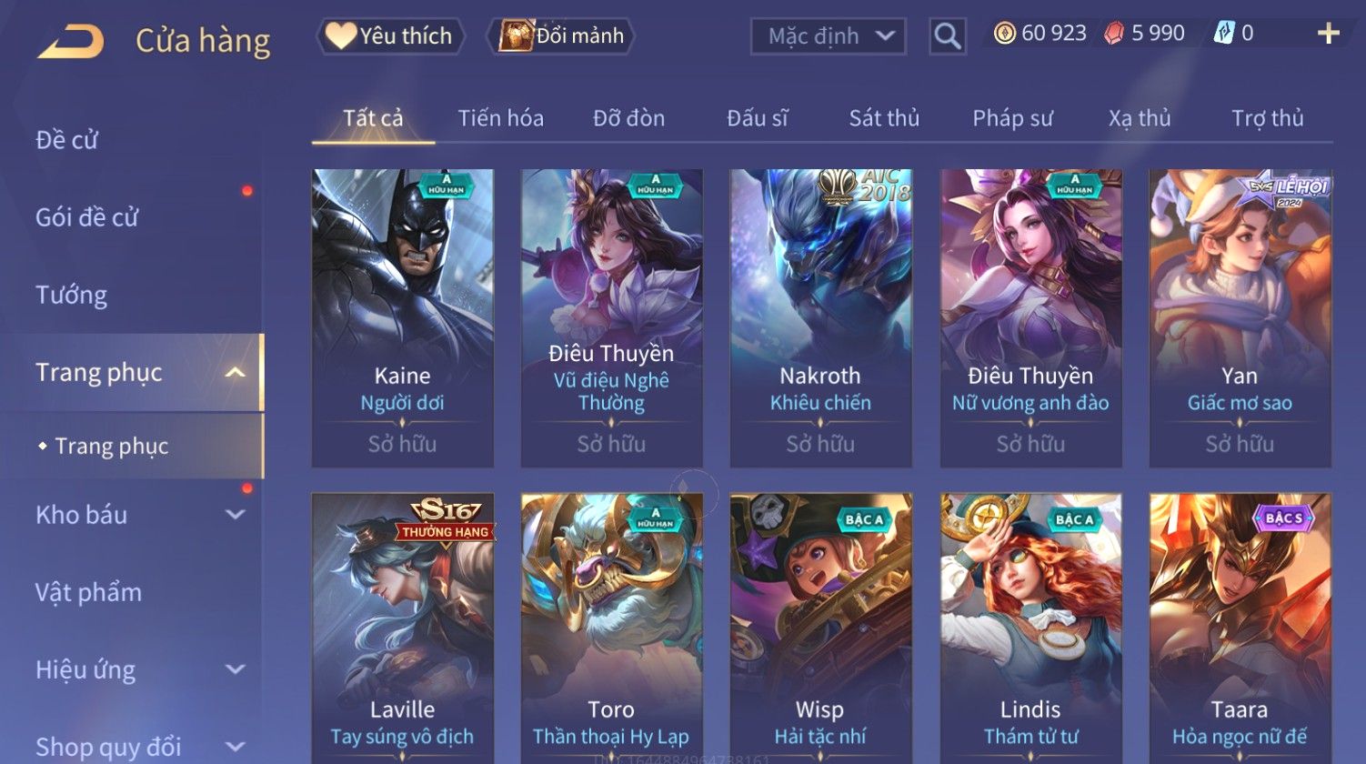Open the Tướng sidebar item
Viewport: 1366px width, 764px height.
(71, 295)
